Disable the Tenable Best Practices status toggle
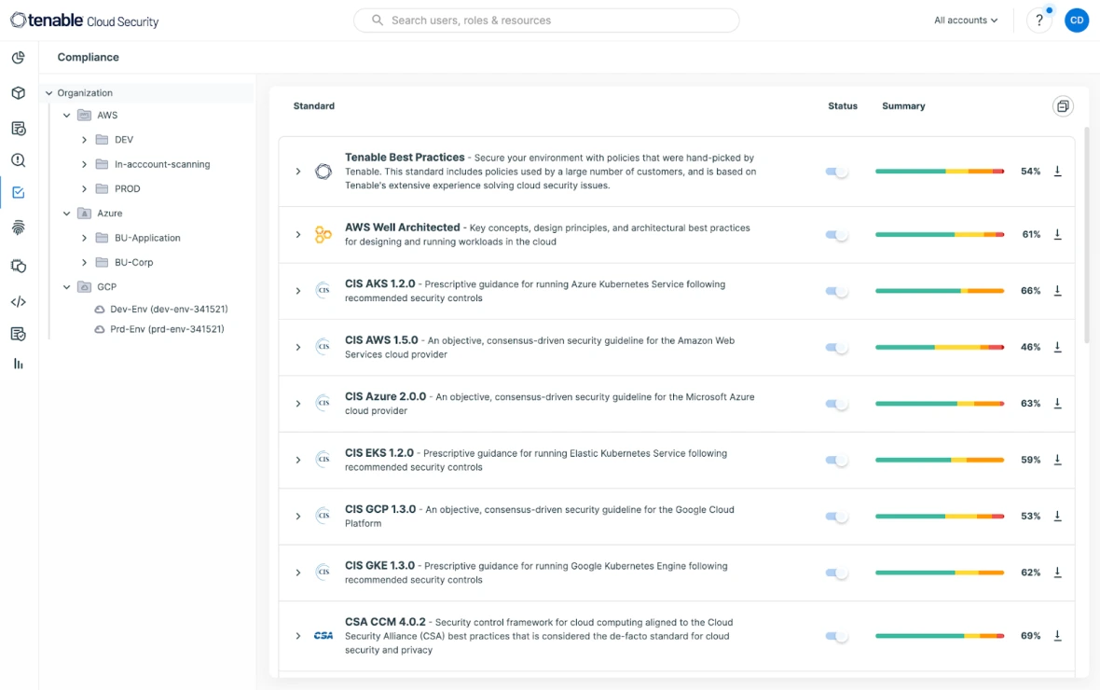This screenshot has width=1100, height=690. point(837,172)
